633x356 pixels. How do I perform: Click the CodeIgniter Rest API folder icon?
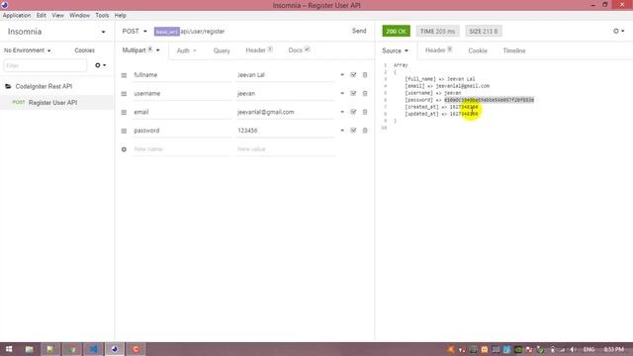tap(8, 86)
